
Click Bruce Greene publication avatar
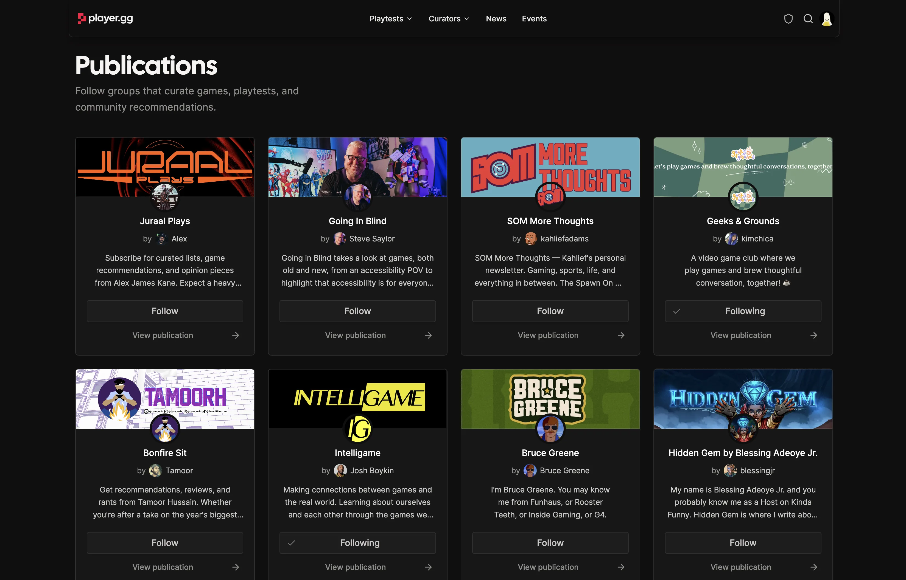550,428
